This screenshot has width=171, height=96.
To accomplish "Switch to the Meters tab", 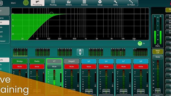I will click(x=69, y=3).
